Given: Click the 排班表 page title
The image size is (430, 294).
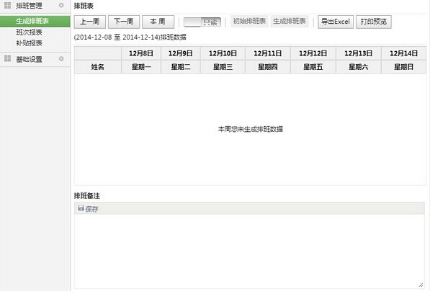Looking at the screenshot, I should click(84, 6).
